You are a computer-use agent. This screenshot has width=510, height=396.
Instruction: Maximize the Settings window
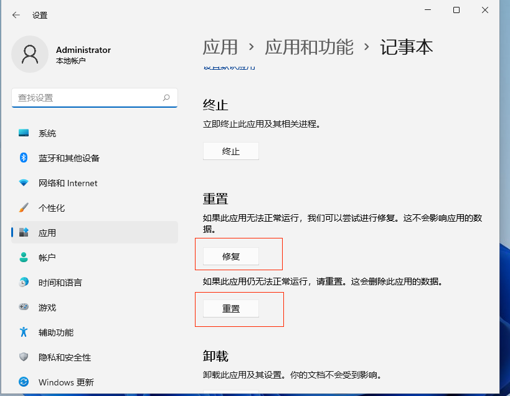456,10
